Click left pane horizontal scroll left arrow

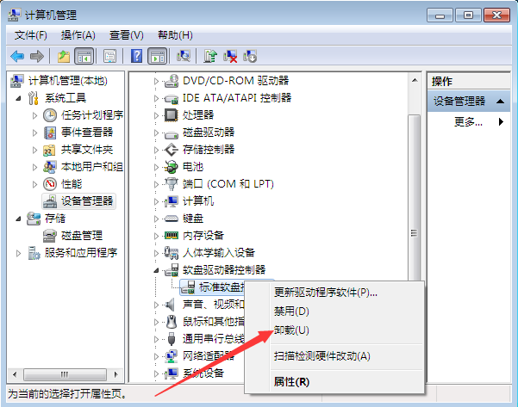point(15,374)
